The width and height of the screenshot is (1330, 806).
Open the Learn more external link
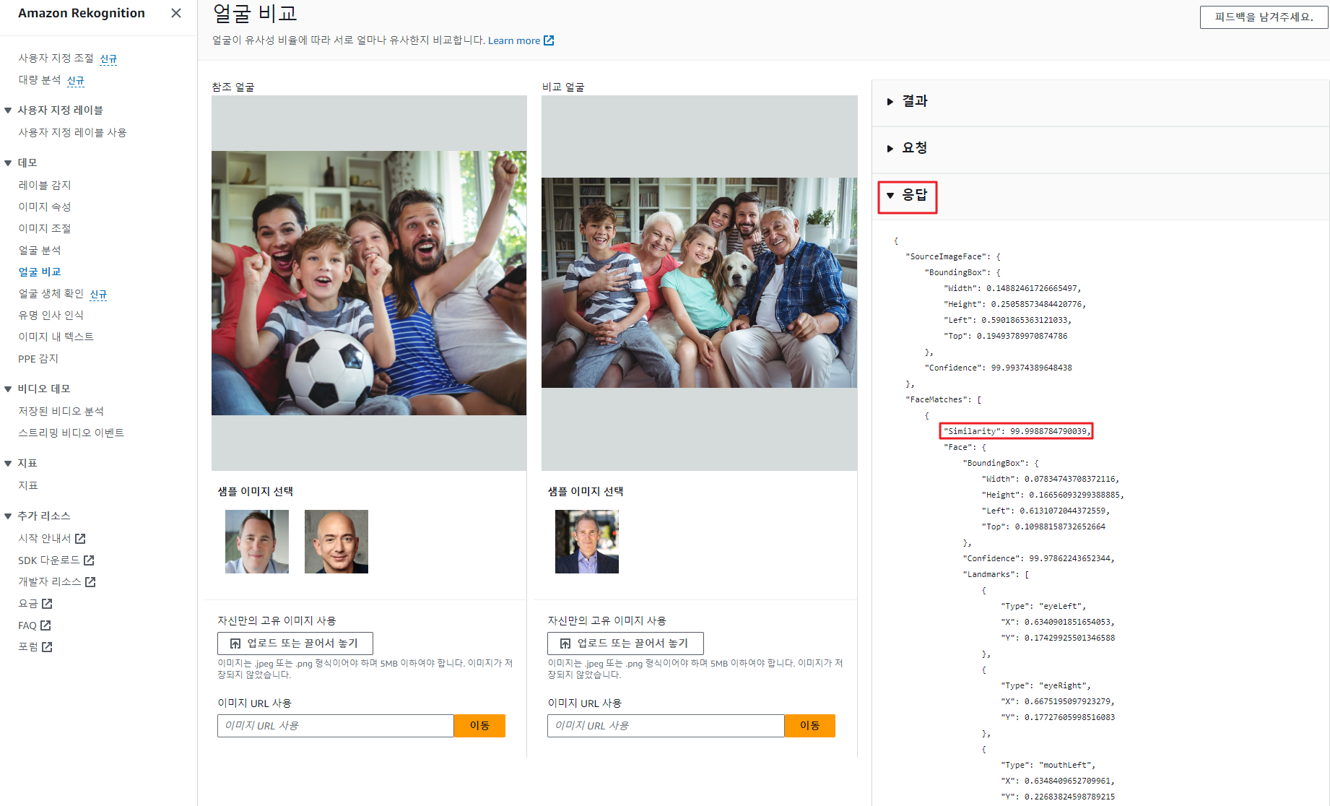coord(521,40)
